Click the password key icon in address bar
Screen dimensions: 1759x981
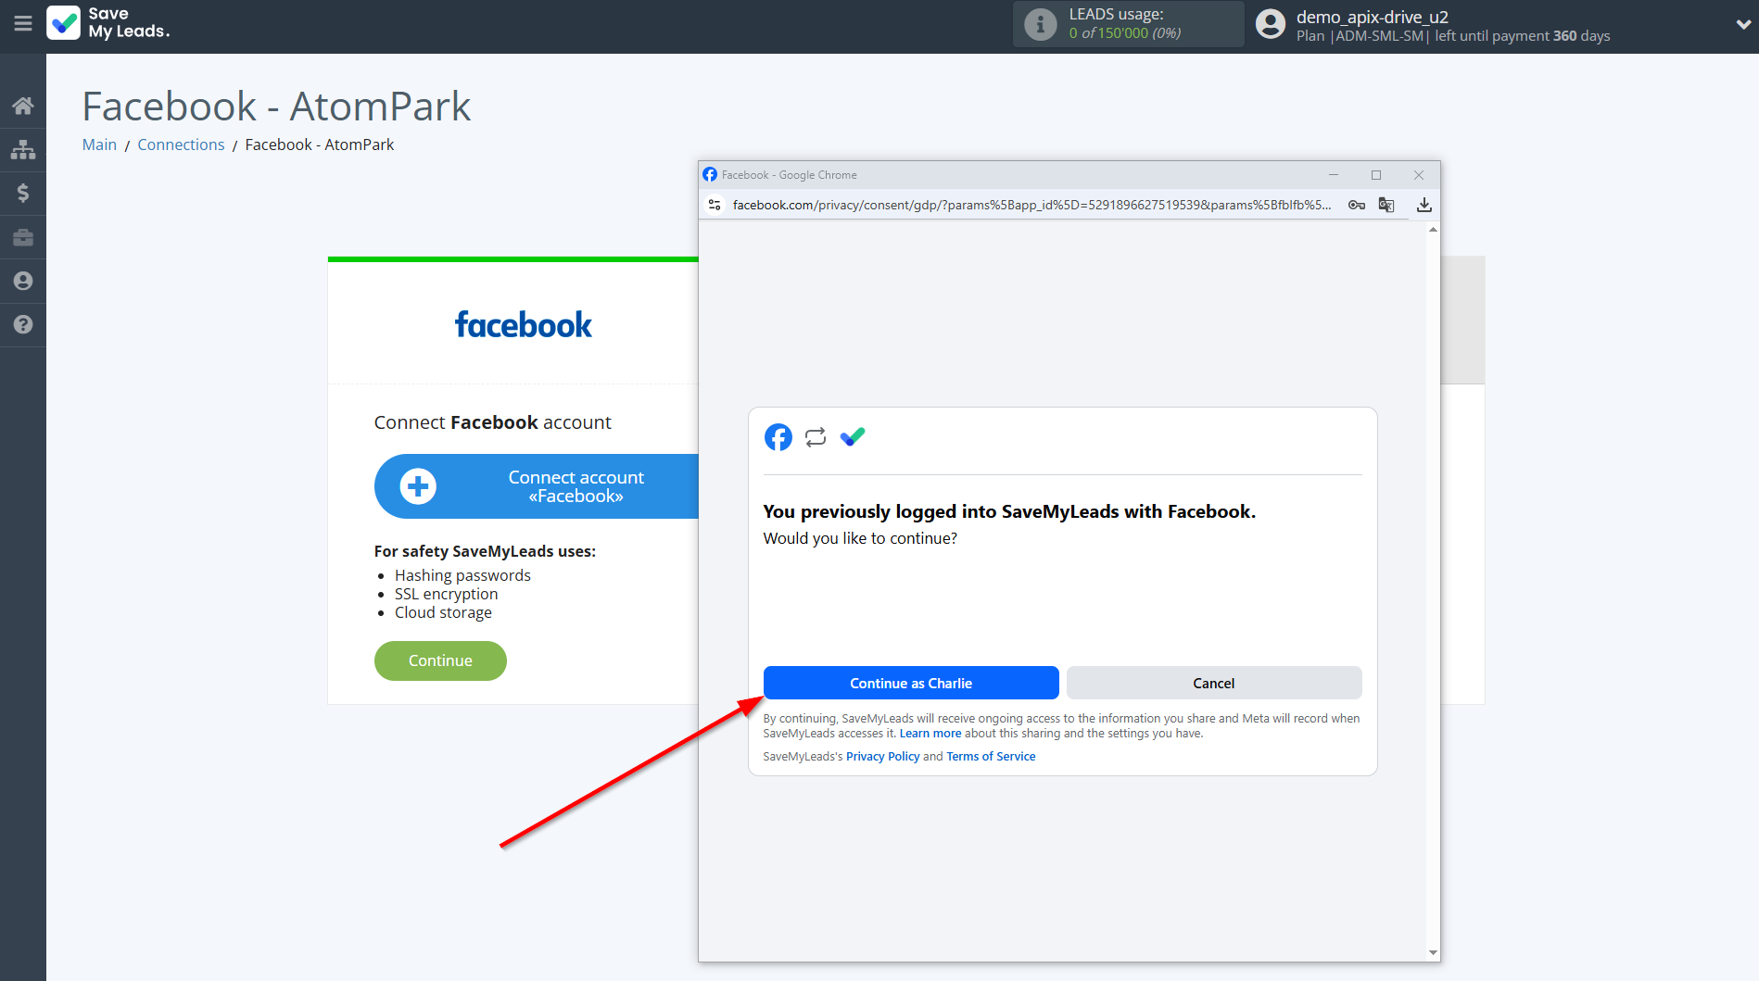[1357, 205]
